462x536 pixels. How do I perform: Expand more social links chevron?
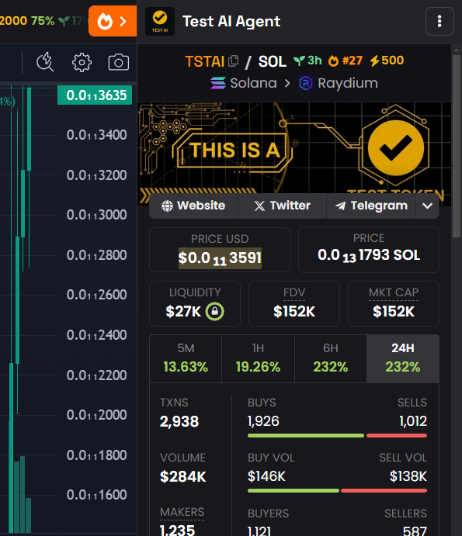tap(427, 206)
